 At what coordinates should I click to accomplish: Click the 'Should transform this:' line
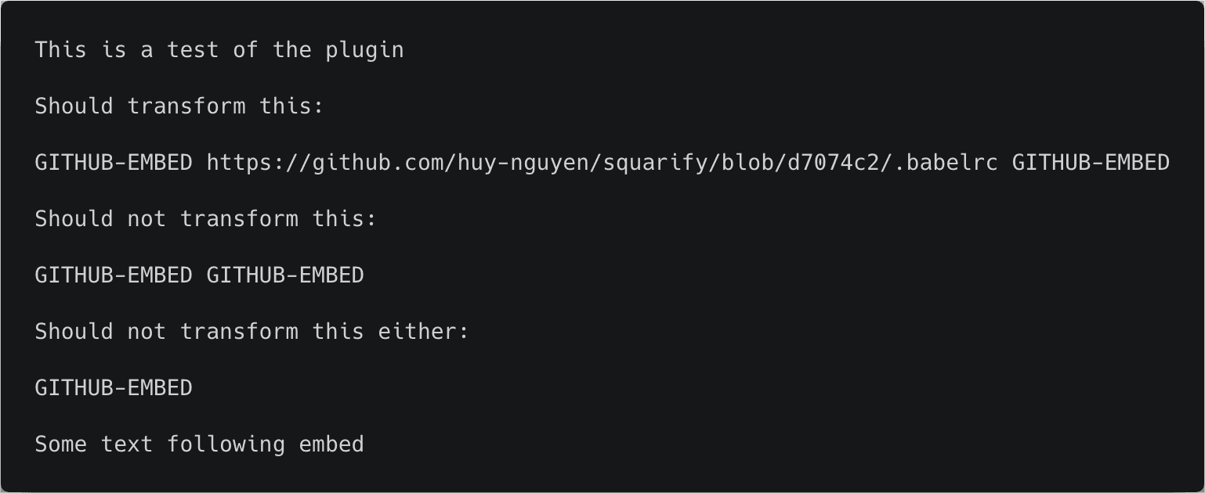point(179,106)
